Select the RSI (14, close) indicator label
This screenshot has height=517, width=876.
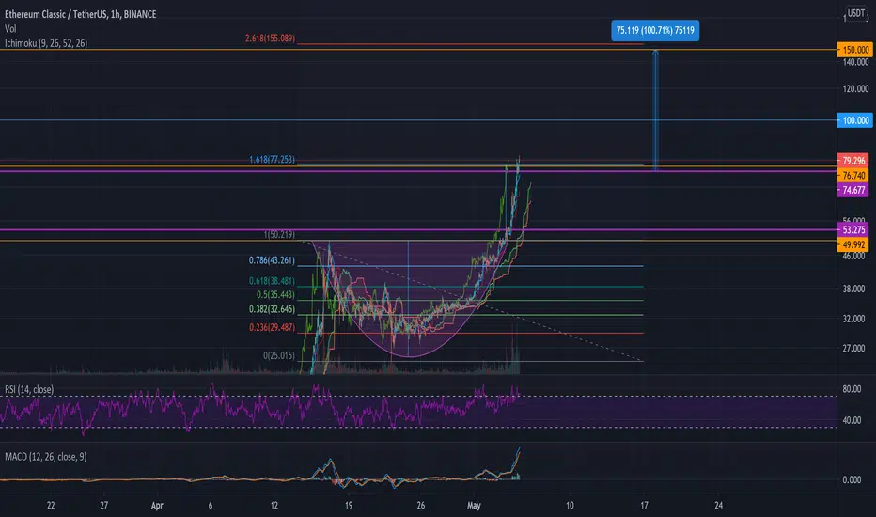(29, 389)
